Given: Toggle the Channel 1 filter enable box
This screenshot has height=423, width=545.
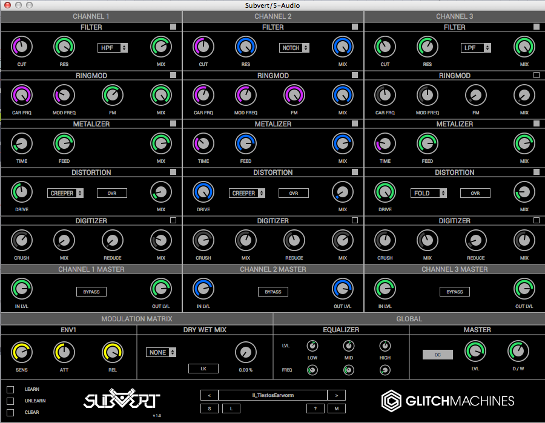Looking at the screenshot, I should click(x=173, y=27).
